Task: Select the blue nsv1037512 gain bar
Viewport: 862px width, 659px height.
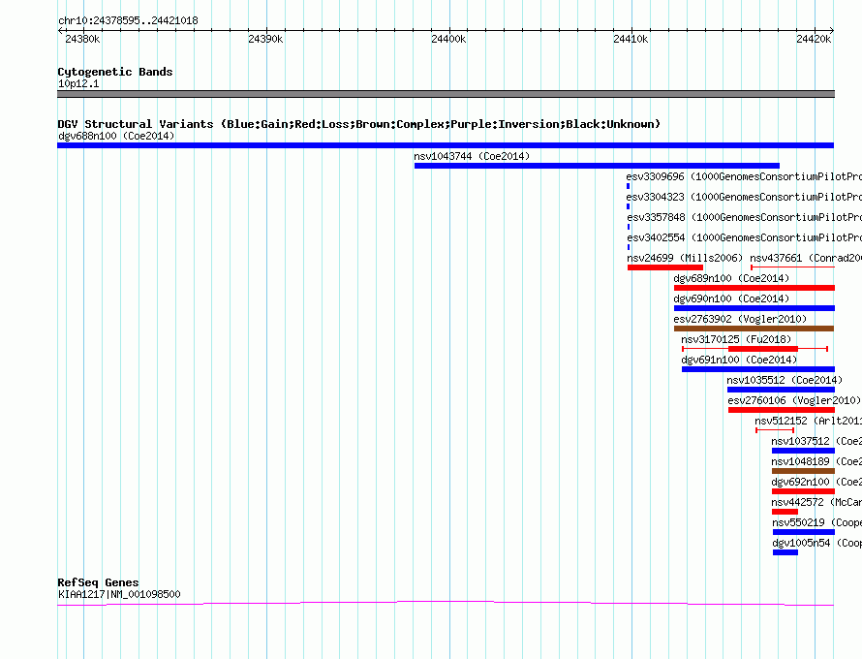Action: click(x=803, y=451)
